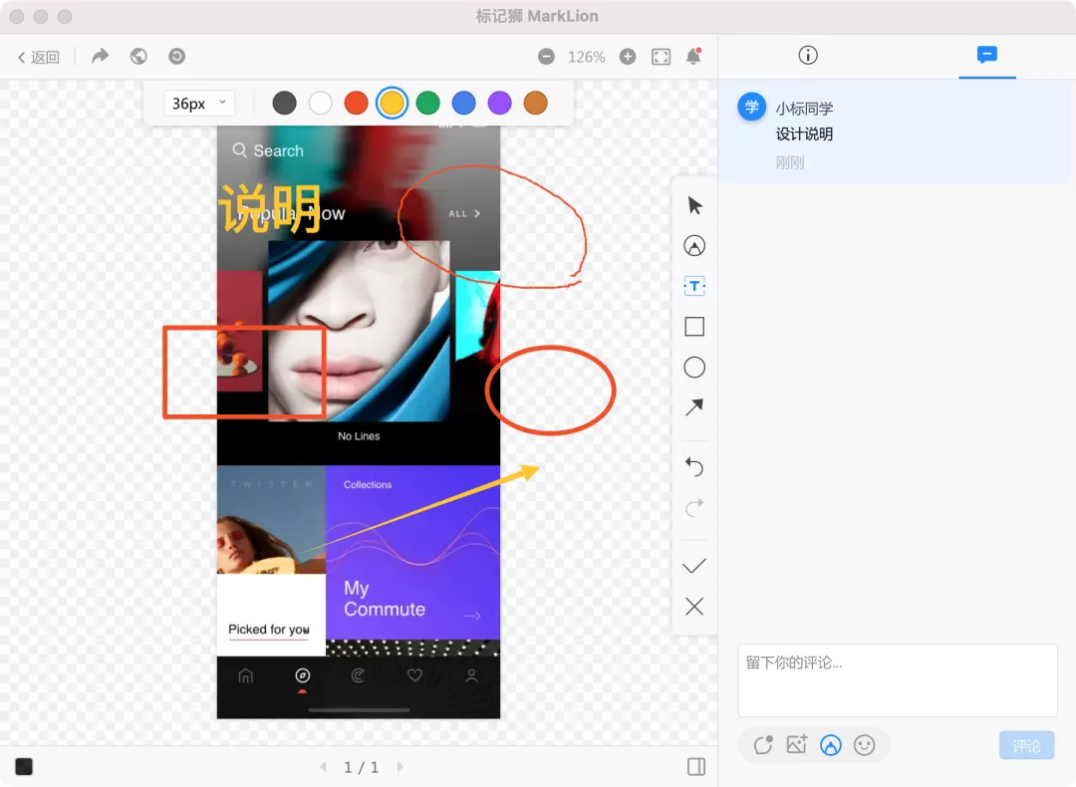Undo the last annotation
Image resolution: width=1076 pixels, height=787 pixels.
pyautogui.click(x=694, y=467)
